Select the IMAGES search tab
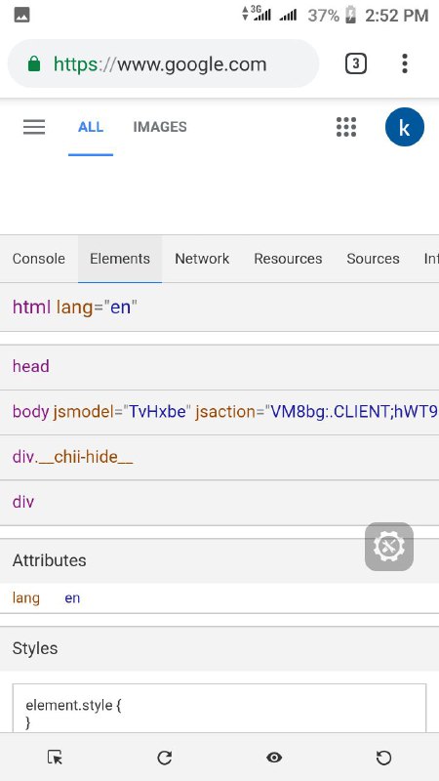This screenshot has width=439, height=781. pyautogui.click(x=160, y=127)
